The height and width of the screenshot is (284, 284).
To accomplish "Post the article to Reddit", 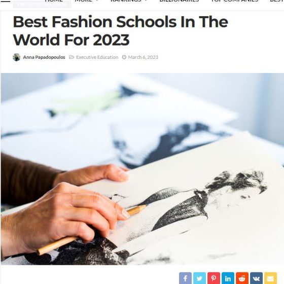I will [x=242, y=278].
